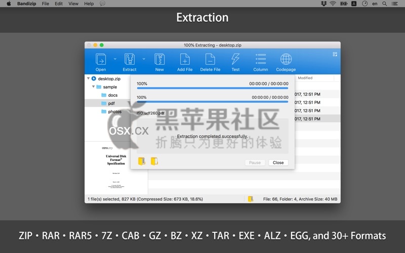
Task: Select the docs folder in tree
Action: [x=112, y=95]
